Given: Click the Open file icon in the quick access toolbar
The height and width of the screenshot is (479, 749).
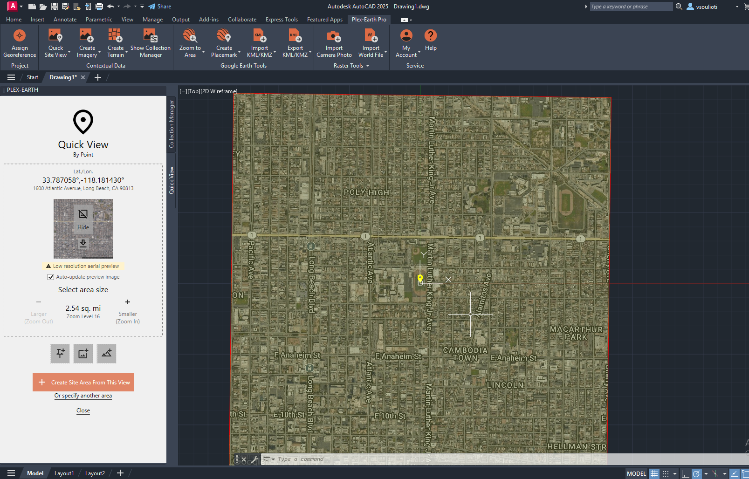Looking at the screenshot, I should (x=43, y=7).
